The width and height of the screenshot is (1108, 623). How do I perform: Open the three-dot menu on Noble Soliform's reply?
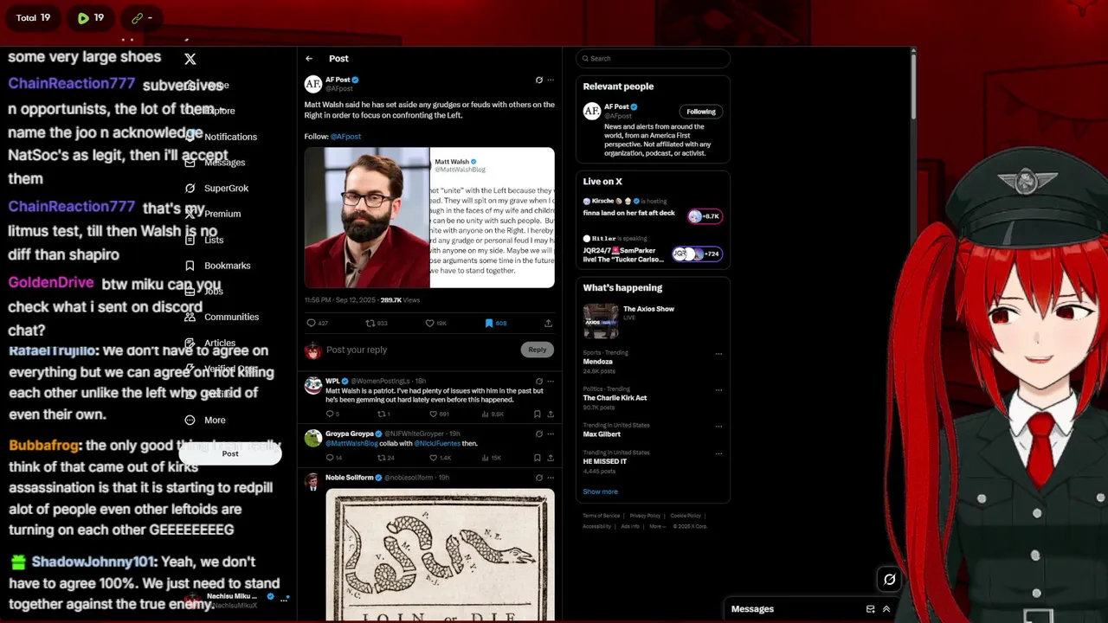[x=551, y=478]
